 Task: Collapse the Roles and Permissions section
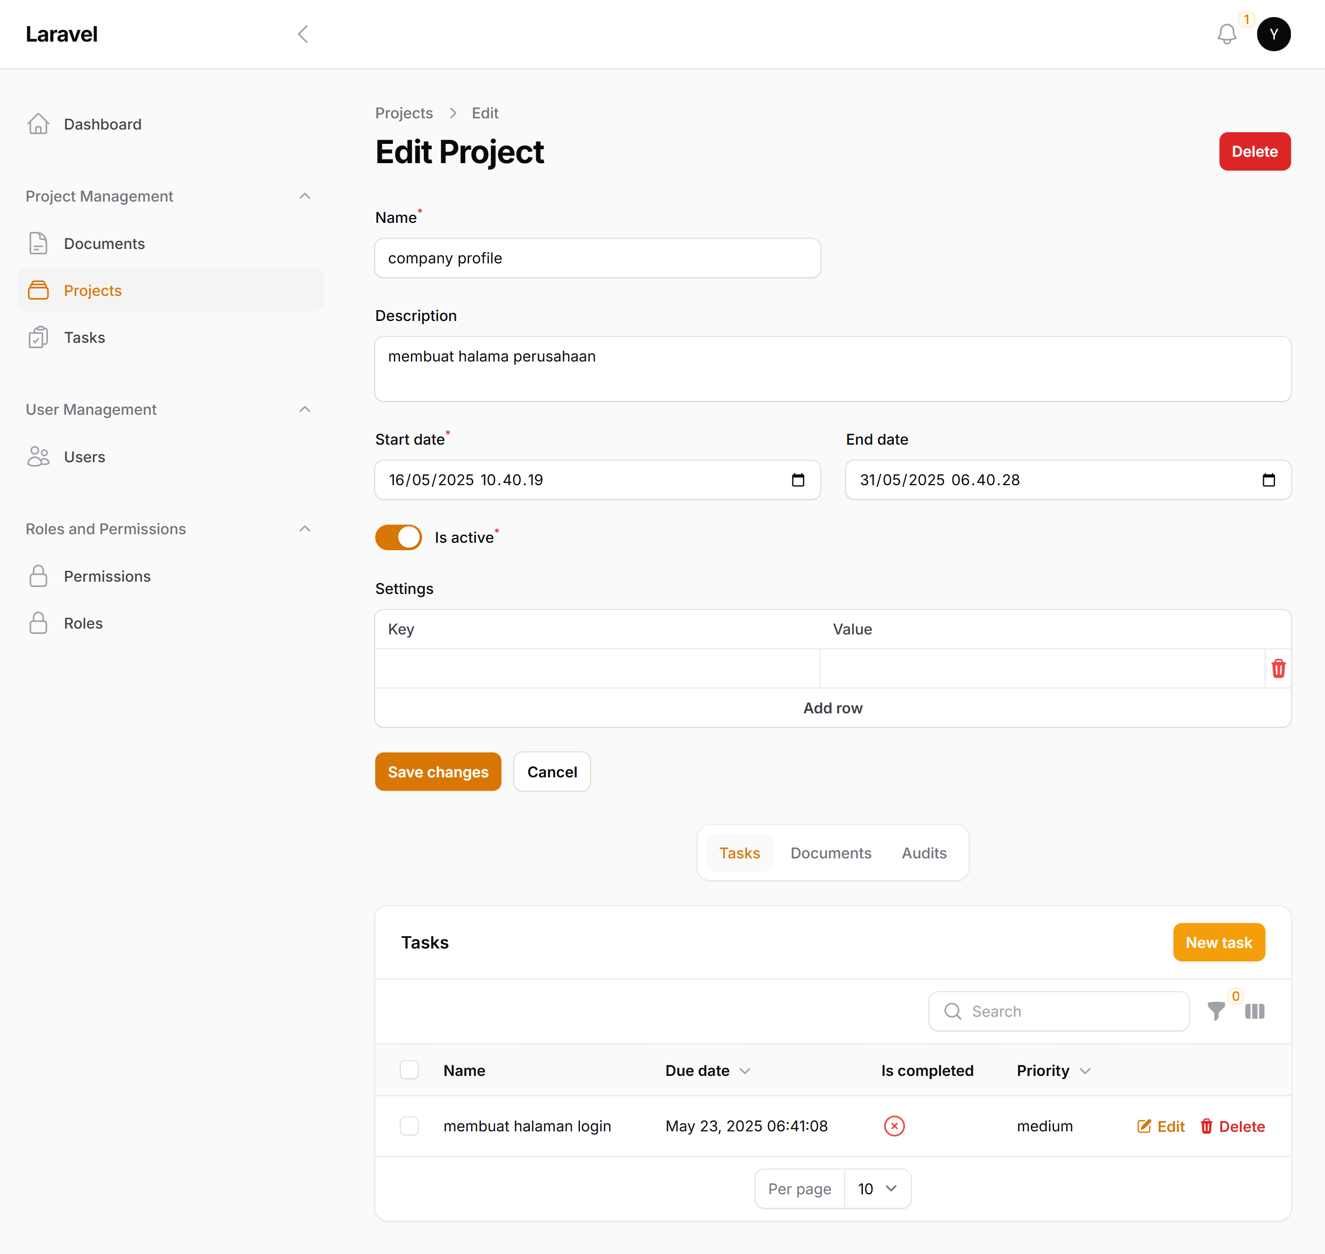[x=305, y=529]
